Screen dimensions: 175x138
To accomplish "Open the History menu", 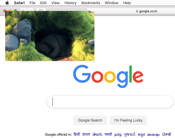I will pos(70,3).
